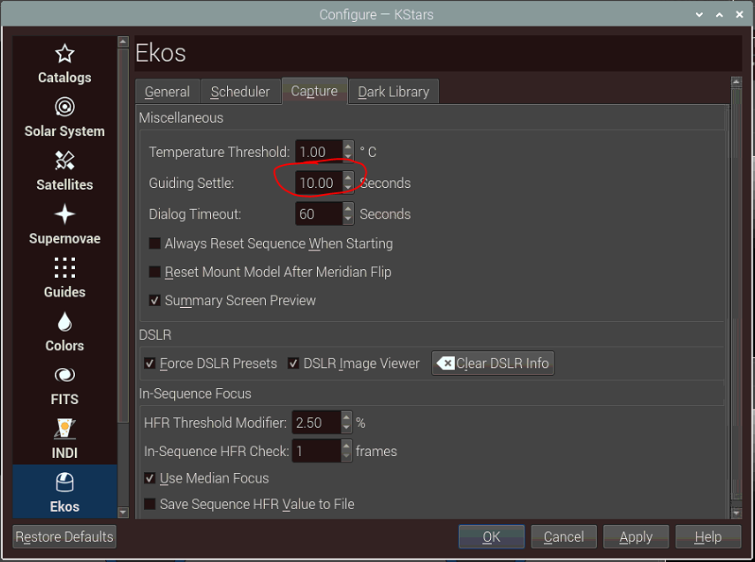Open the Satellites settings page
The height and width of the screenshot is (562, 755).
pyautogui.click(x=64, y=171)
